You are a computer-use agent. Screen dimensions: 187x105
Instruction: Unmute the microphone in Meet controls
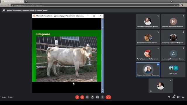[77, 97]
